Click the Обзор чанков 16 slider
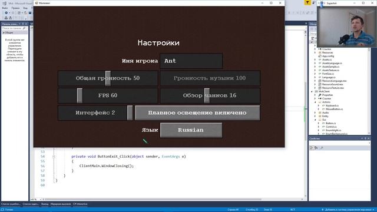This screenshot has width=377, height=212. (x=210, y=95)
